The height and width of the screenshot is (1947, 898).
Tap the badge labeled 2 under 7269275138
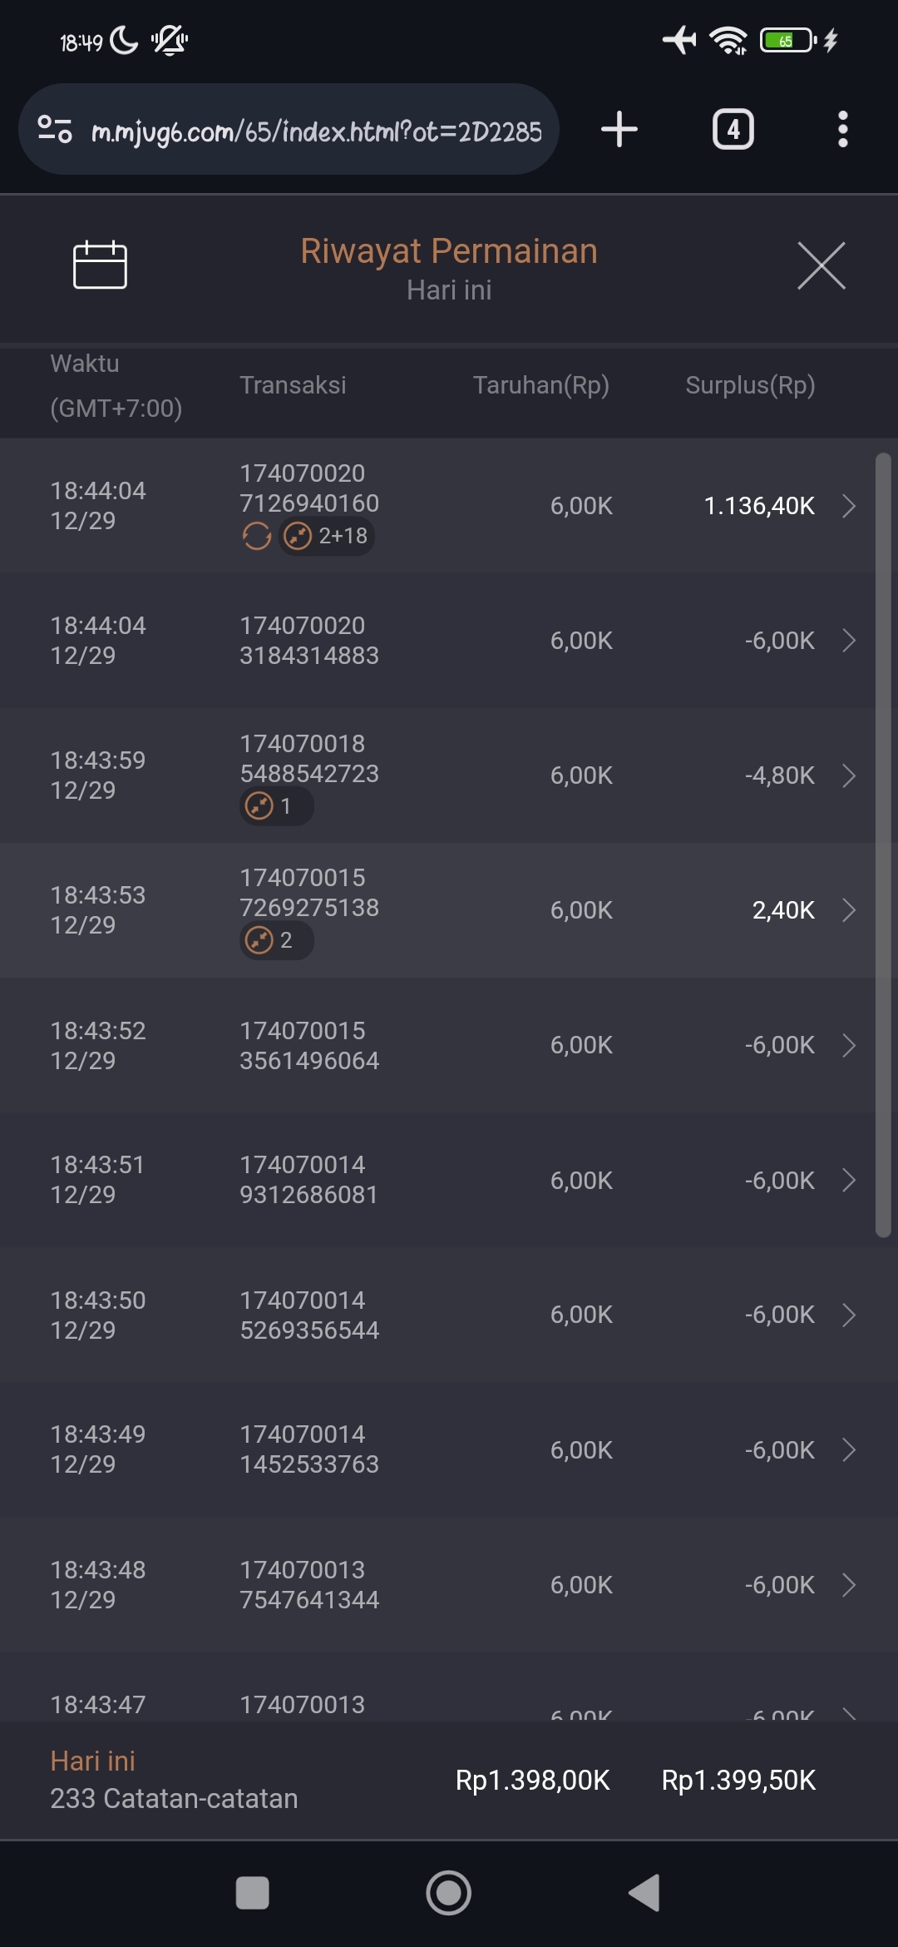tap(276, 940)
